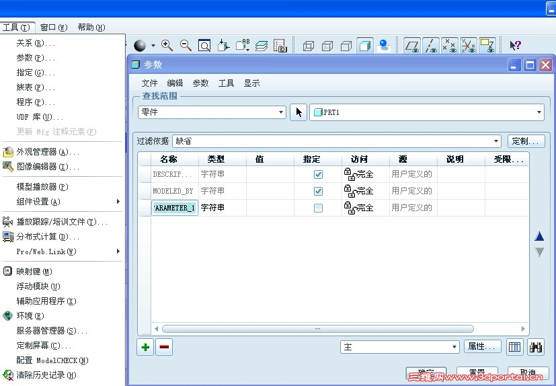This screenshot has height=386, width=556.
Task: Toggle datum planes display icon
Action: coord(412,46)
